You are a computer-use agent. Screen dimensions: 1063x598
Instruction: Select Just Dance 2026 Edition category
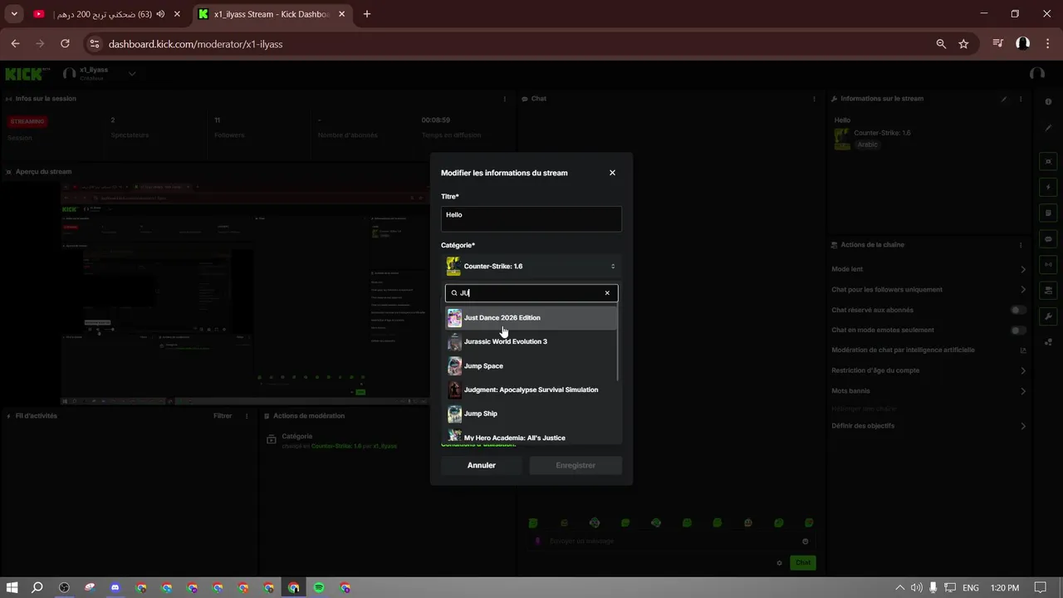[x=531, y=318]
